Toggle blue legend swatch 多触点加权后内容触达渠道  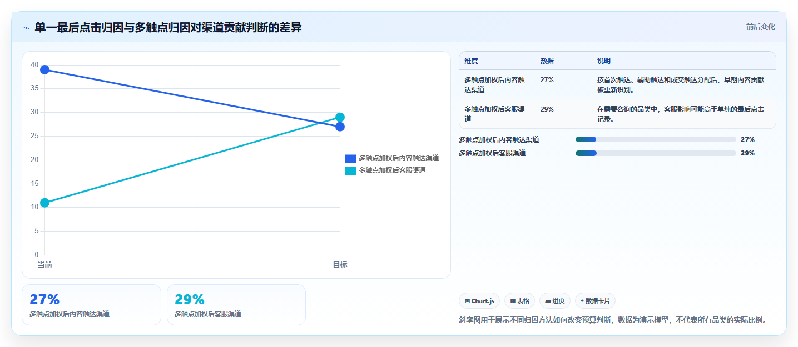(x=350, y=158)
